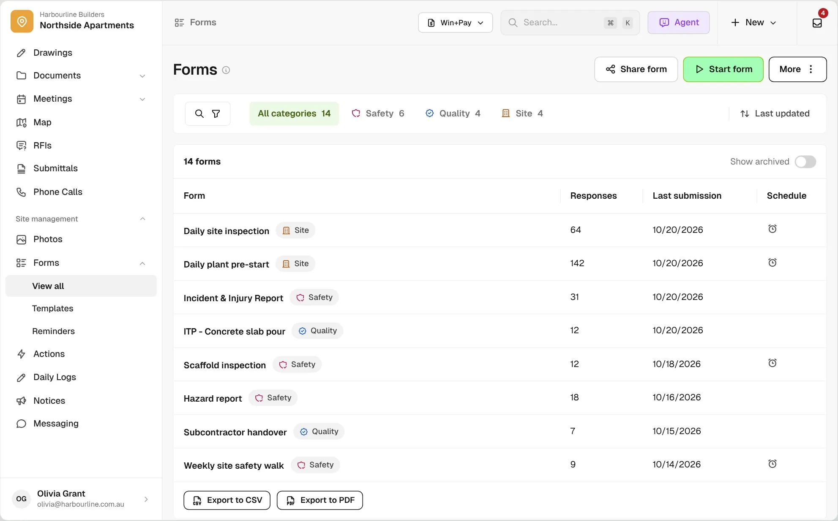Toggle the Show archived switch
The width and height of the screenshot is (838, 521).
[x=805, y=162]
